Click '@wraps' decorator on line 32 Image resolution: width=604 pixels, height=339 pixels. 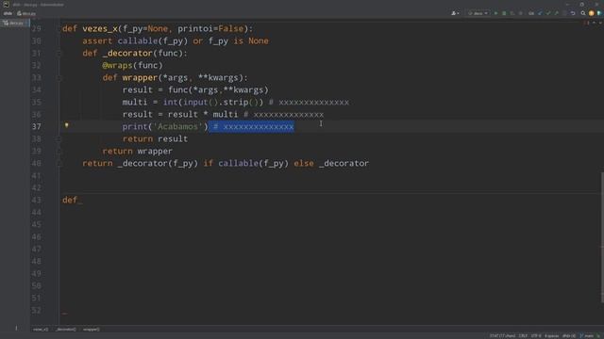pos(117,66)
